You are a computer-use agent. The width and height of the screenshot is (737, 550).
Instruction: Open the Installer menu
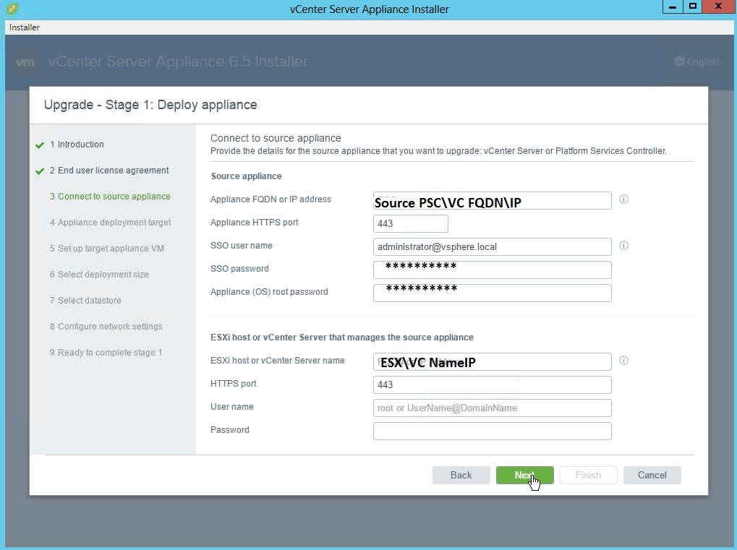coord(25,27)
